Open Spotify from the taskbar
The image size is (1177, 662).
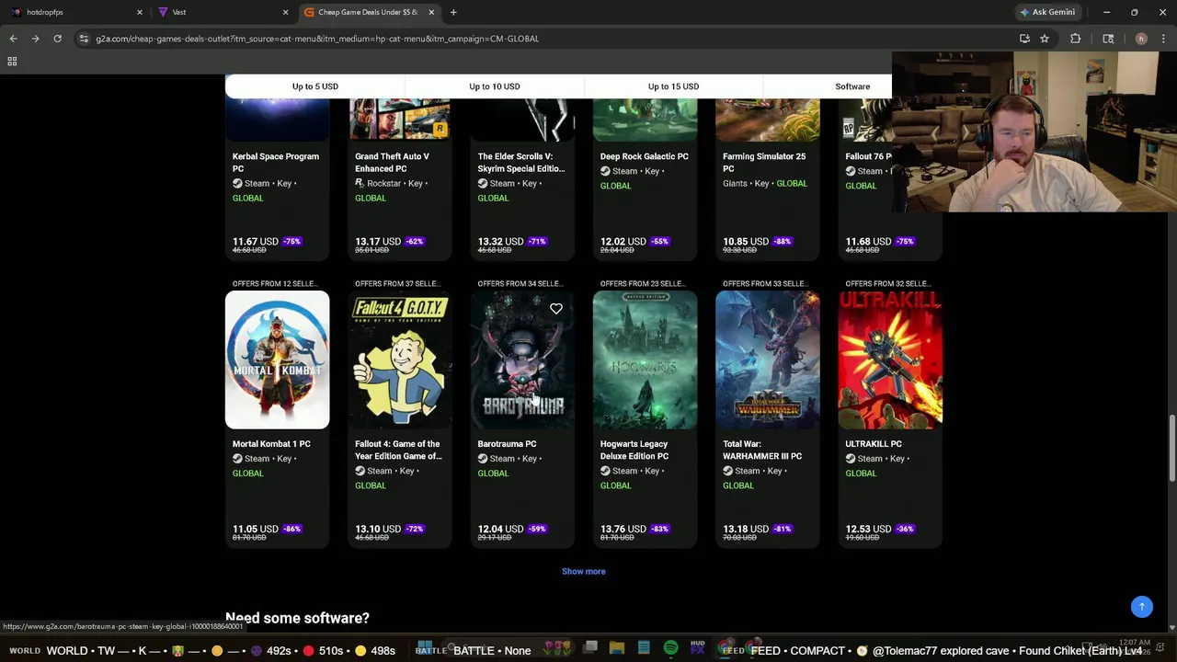(x=670, y=648)
